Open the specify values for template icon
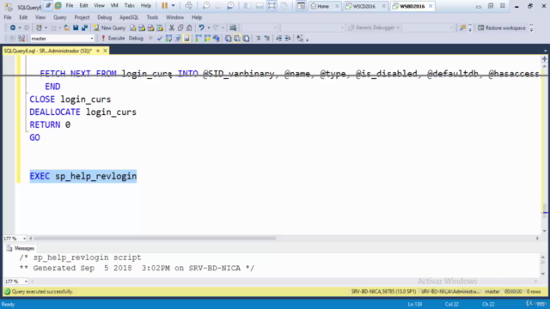The height and width of the screenshot is (309, 550). [x=299, y=39]
